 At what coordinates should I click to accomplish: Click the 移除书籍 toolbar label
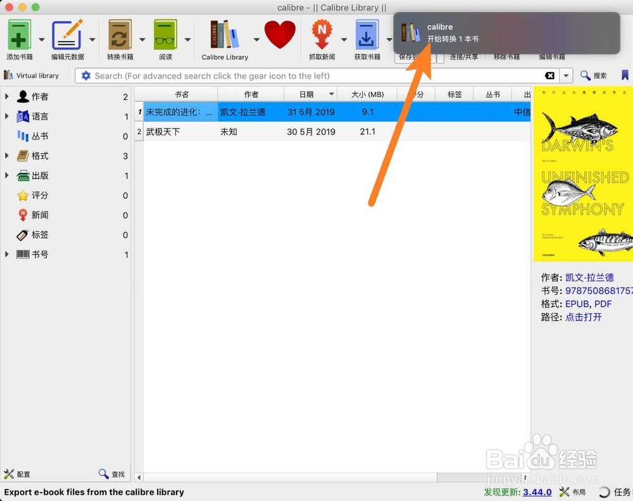point(506,57)
